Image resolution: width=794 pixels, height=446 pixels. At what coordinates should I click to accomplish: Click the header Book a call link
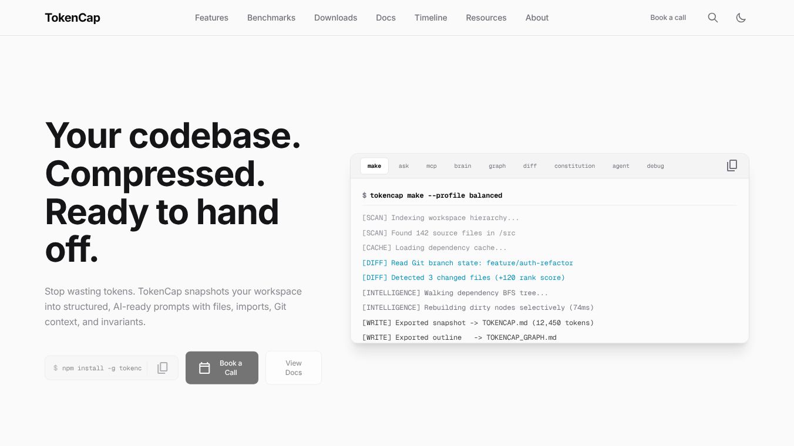coord(668,18)
